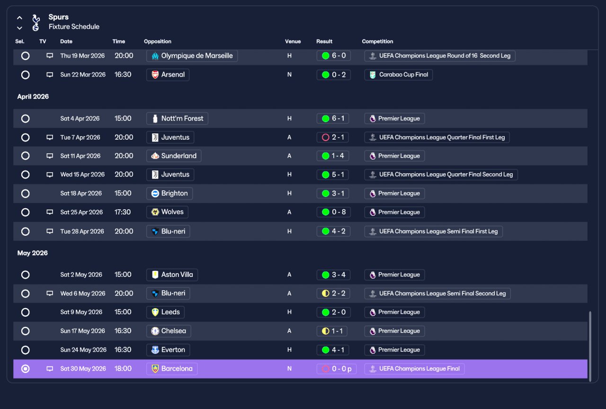Click the up chevron beside Spurs header
606x409 pixels.
point(19,18)
